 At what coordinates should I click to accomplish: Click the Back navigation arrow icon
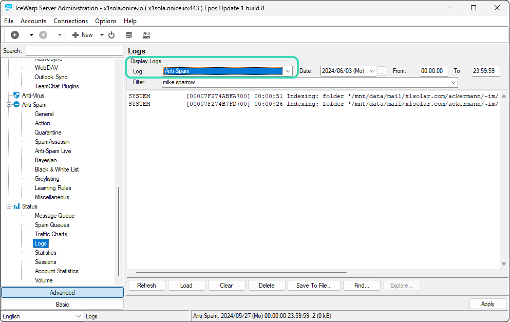click(15, 35)
